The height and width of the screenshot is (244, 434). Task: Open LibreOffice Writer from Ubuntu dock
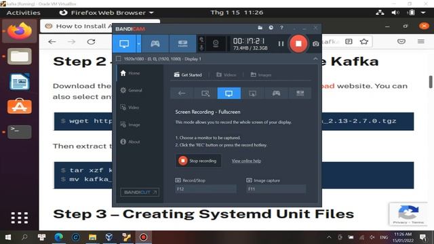pos(20,81)
